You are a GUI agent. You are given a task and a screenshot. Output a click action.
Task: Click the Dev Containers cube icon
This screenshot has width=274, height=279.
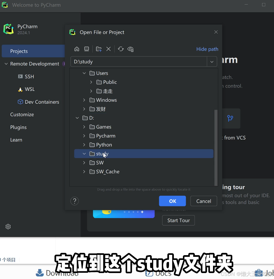[20, 102]
